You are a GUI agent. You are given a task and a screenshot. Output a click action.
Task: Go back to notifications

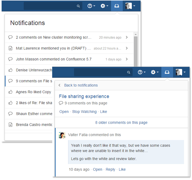click(x=81, y=85)
